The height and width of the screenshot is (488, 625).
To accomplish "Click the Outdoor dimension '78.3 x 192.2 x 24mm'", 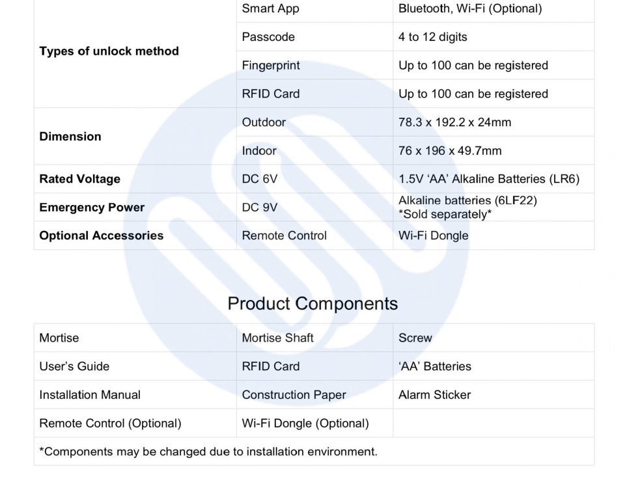I will tap(454, 122).
